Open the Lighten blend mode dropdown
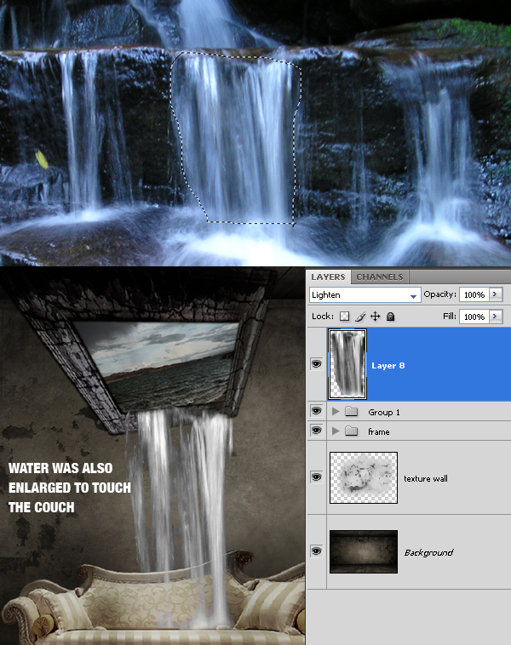The height and width of the screenshot is (645, 511). 365,295
